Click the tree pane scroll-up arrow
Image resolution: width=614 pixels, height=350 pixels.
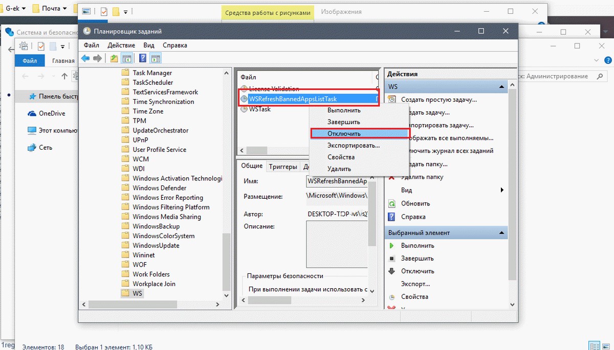pyautogui.click(x=227, y=73)
